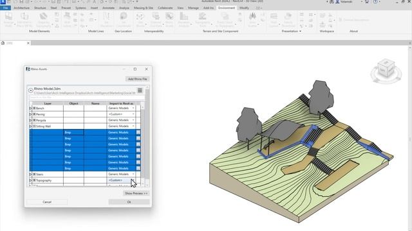Click the Layer column header
Screen dimensions: 412x231
(48, 103)
